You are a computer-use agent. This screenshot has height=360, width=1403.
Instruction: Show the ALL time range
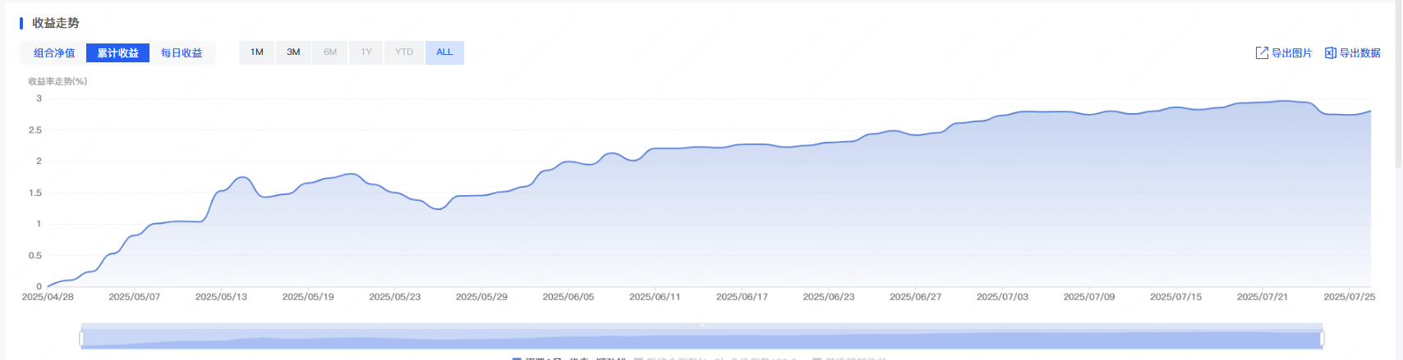444,52
